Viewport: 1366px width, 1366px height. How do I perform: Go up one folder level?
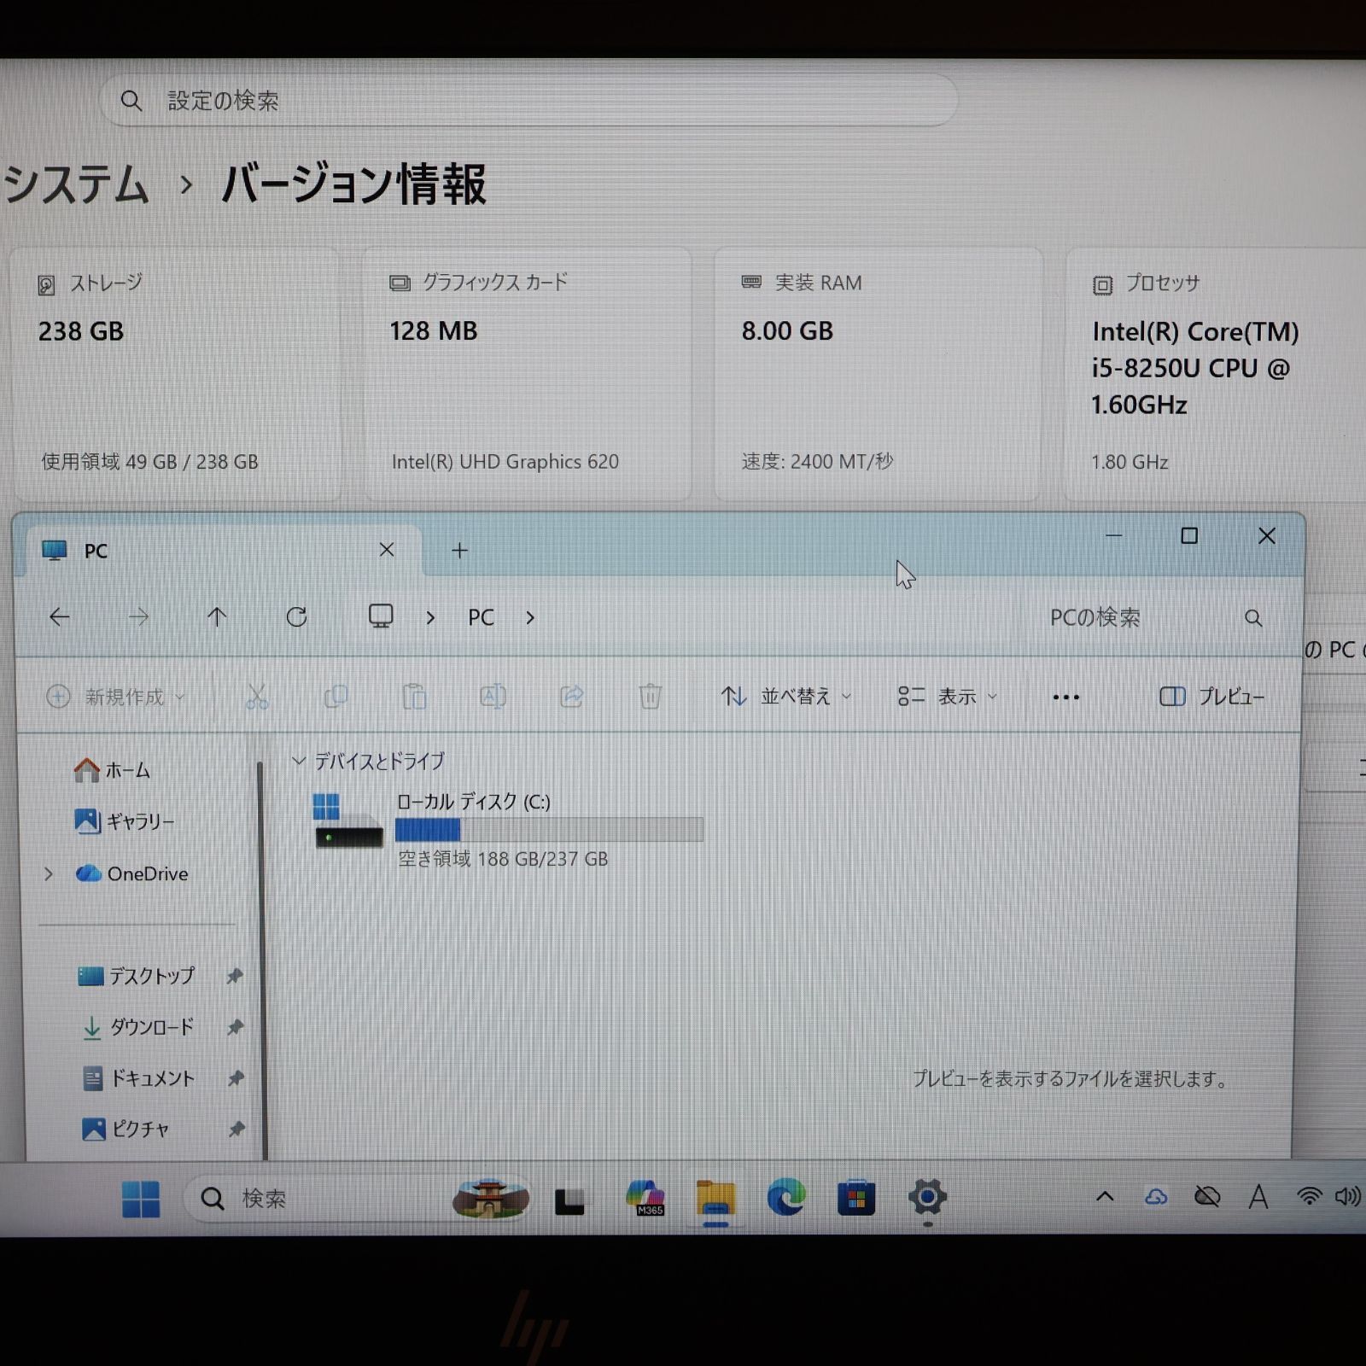coord(217,616)
